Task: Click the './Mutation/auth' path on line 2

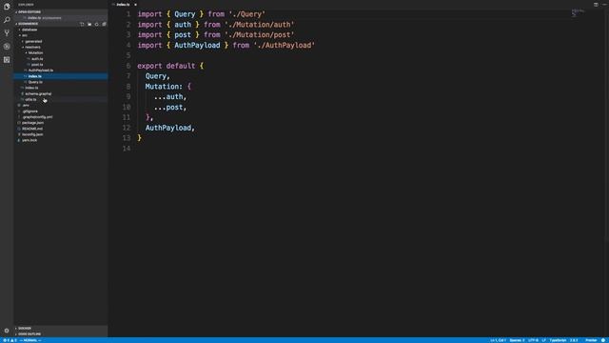Action: pyautogui.click(x=260, y=25)
